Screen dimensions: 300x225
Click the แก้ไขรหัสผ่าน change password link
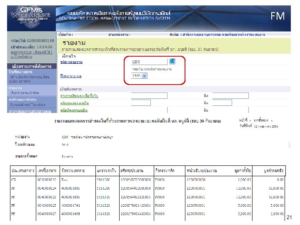(x=21, y=56)
